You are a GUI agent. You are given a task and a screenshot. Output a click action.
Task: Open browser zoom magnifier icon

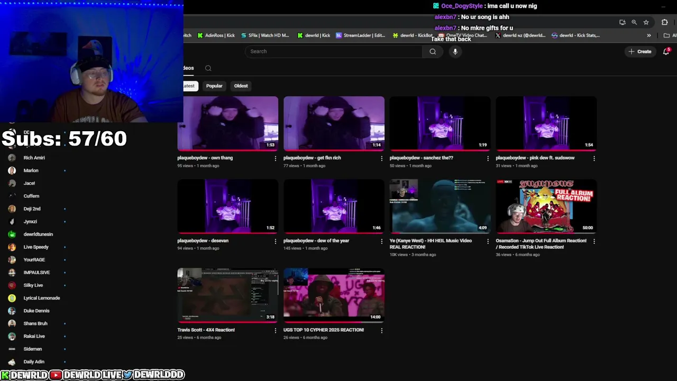[x=634, y=22]
